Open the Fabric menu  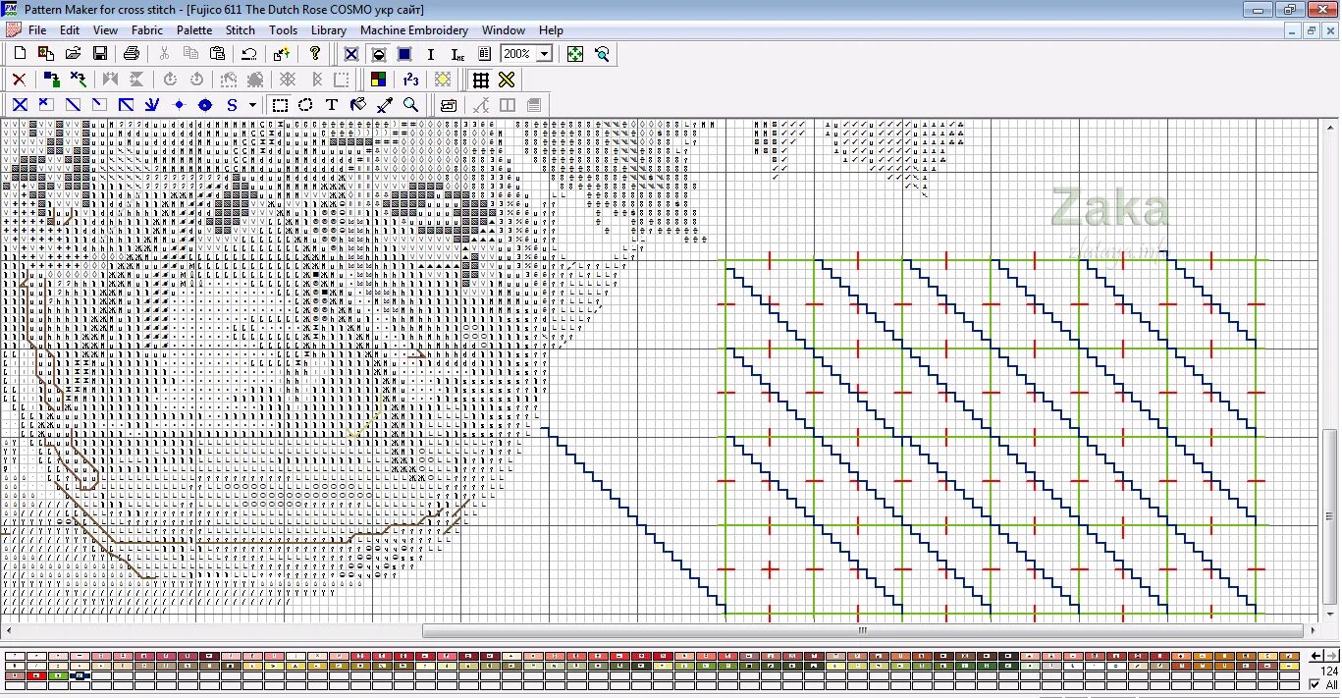[x=147, y=30]
